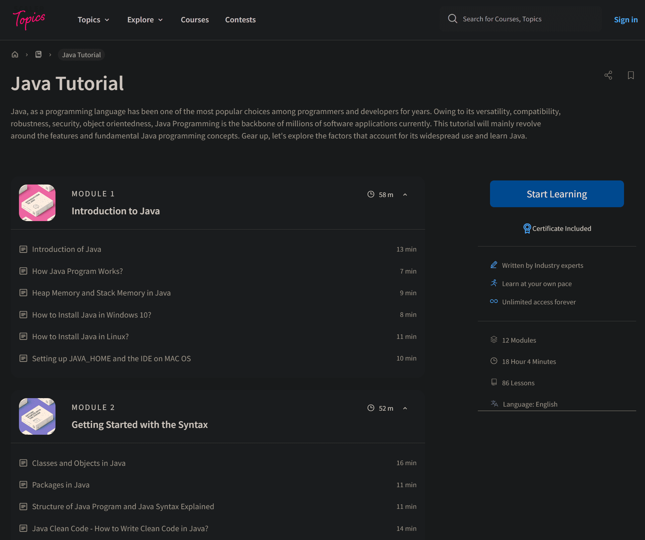Open the library breadcrumb icon
Viewport: 645px width, 540px height.
pos(39,55)
